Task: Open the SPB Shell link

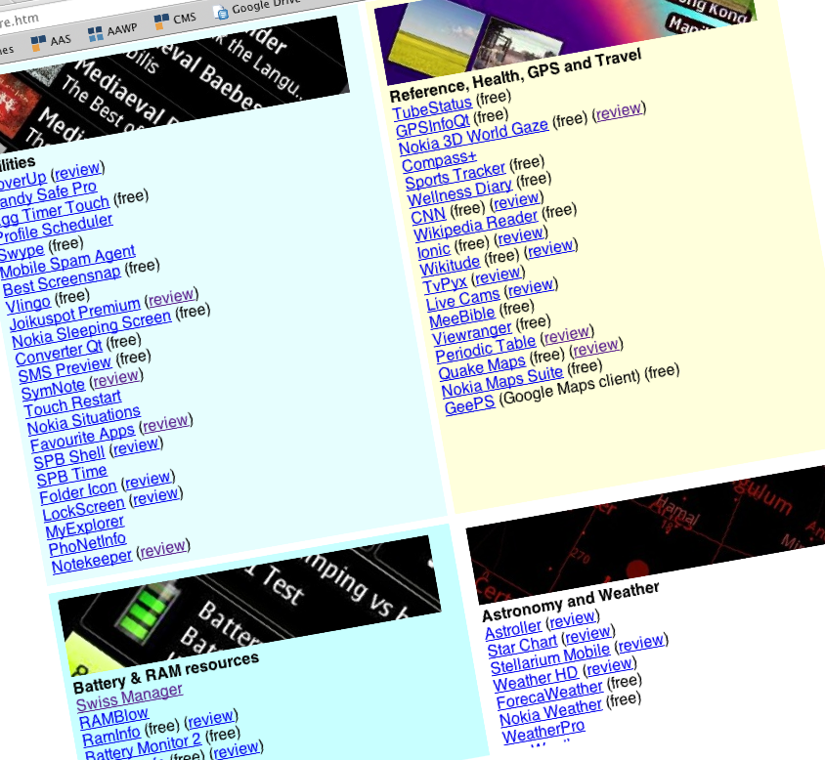Action: tap(69, 458)
